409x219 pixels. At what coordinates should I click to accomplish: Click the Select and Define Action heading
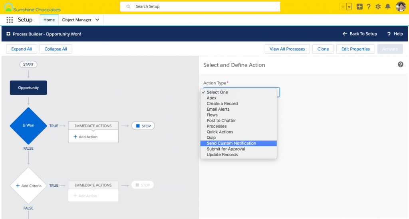point(234,65)
